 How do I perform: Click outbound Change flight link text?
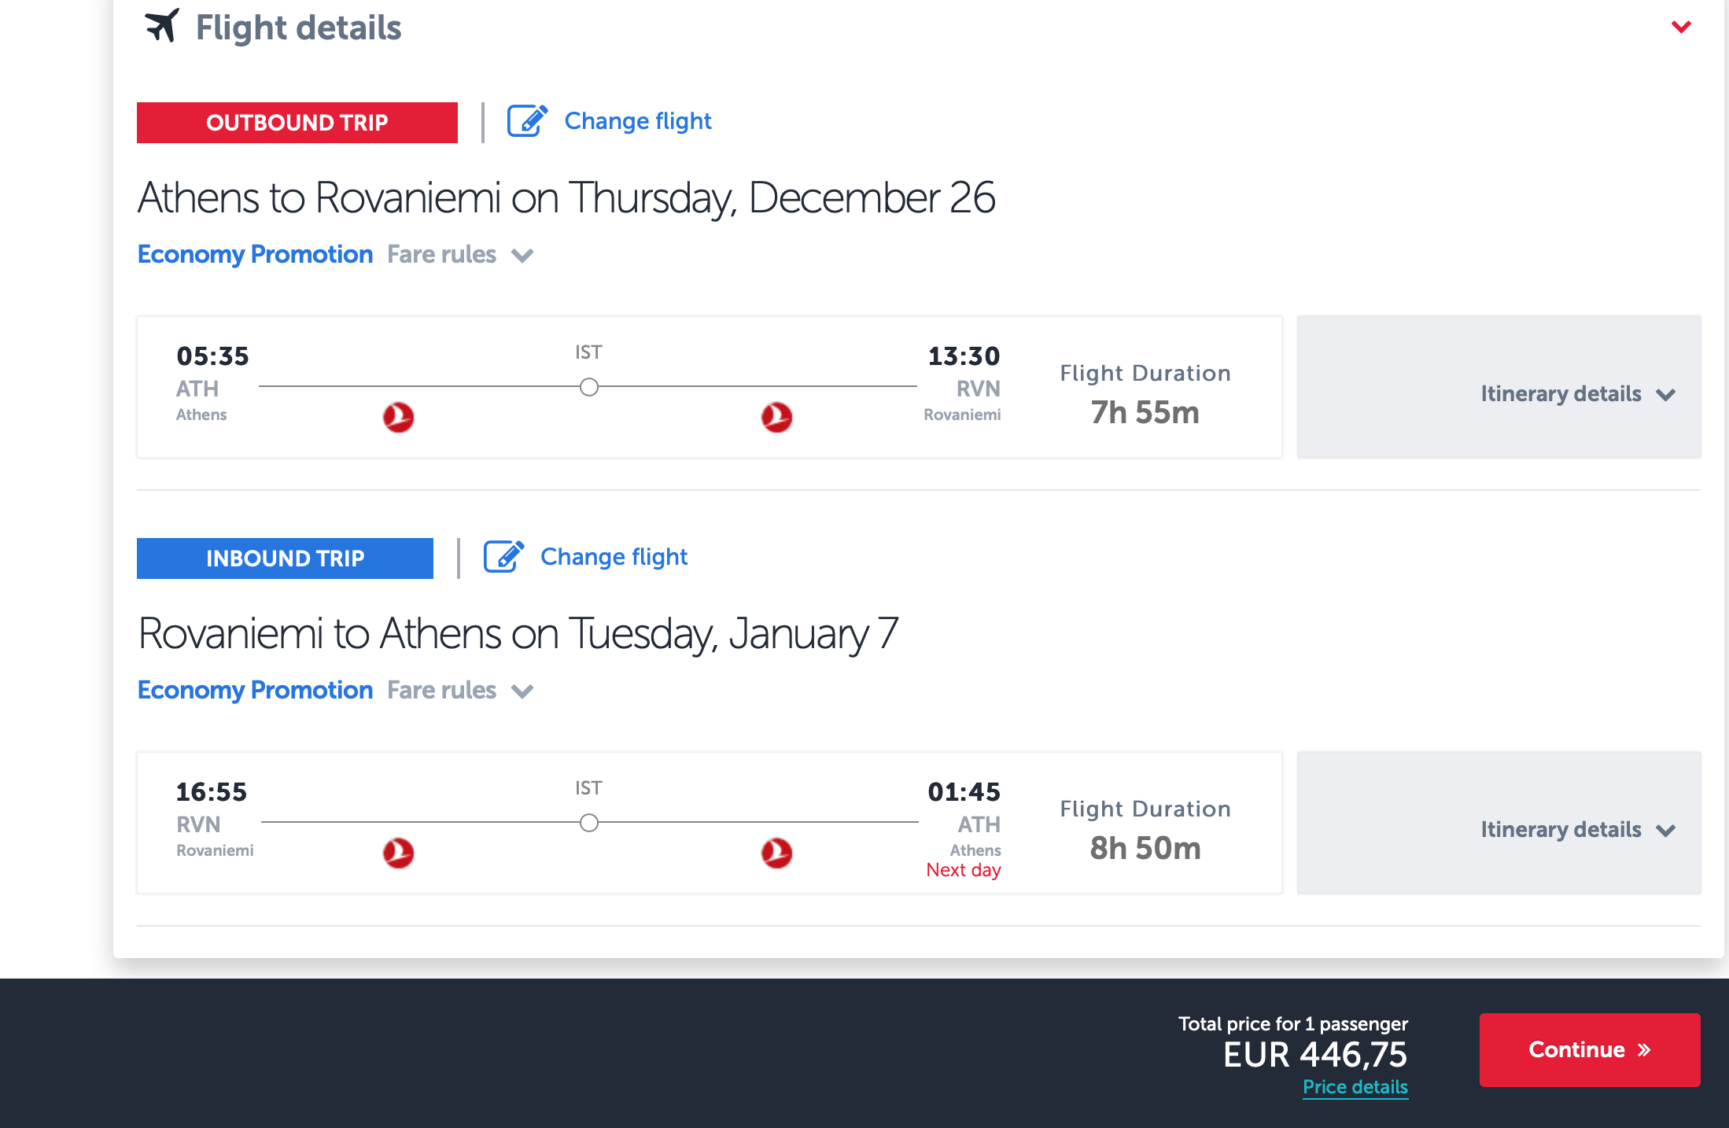637,121
